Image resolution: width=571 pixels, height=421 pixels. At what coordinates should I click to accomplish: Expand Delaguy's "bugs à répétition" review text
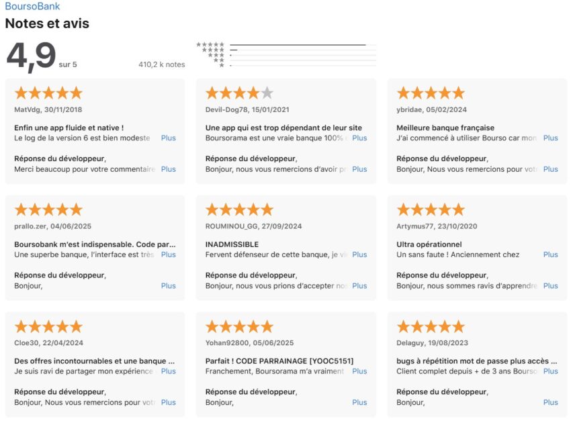coord(550,371)
